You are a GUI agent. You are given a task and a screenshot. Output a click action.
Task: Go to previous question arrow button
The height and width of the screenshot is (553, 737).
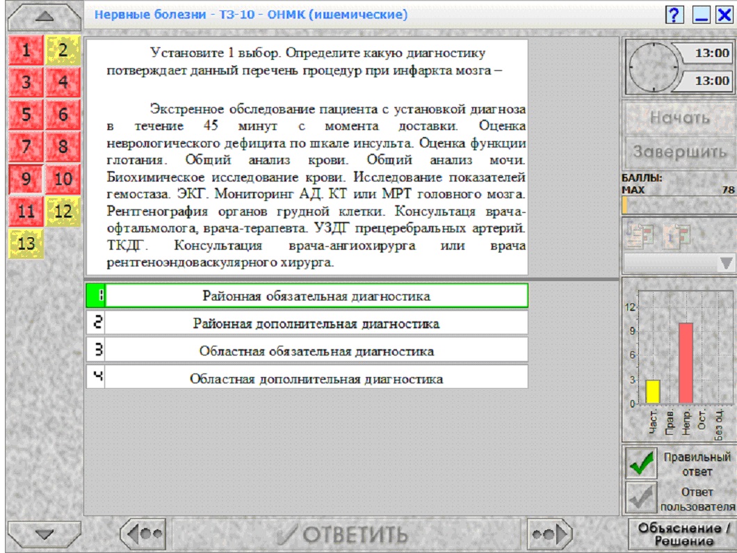click(x=143, y=534)
